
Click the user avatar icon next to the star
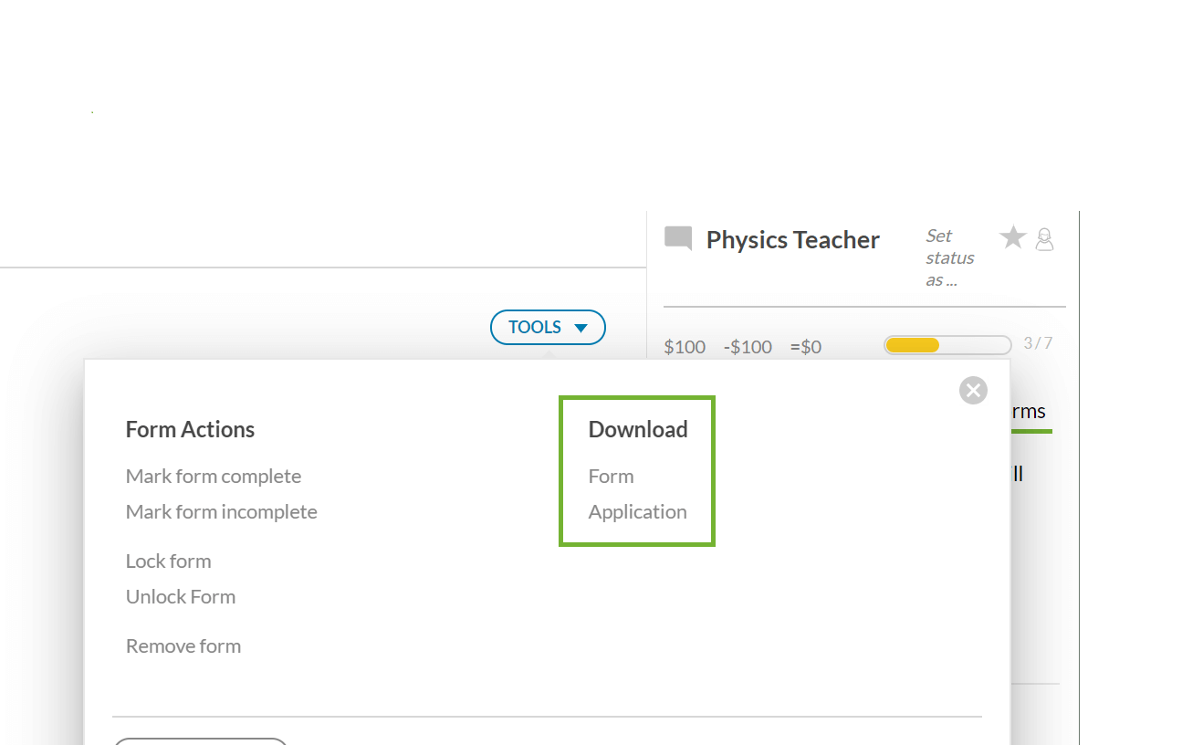click(1045, 239)
